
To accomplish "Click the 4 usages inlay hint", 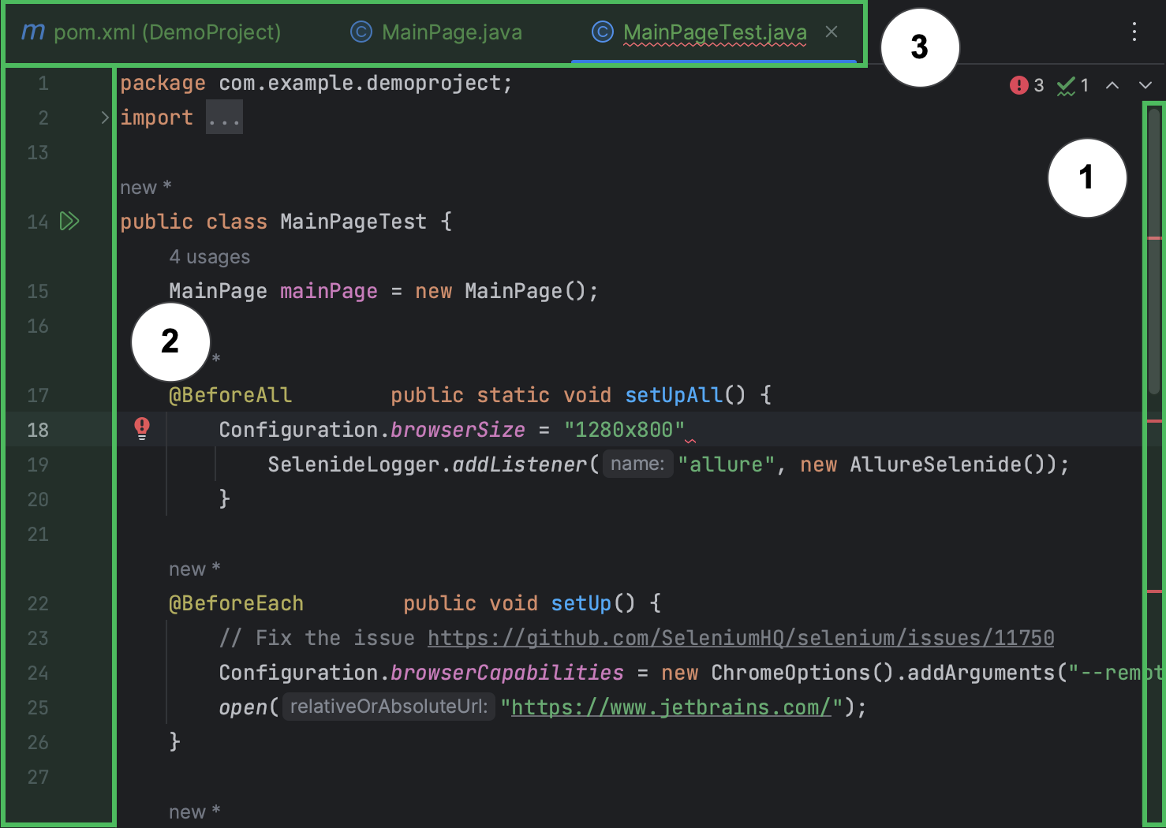I will (209, 256).
